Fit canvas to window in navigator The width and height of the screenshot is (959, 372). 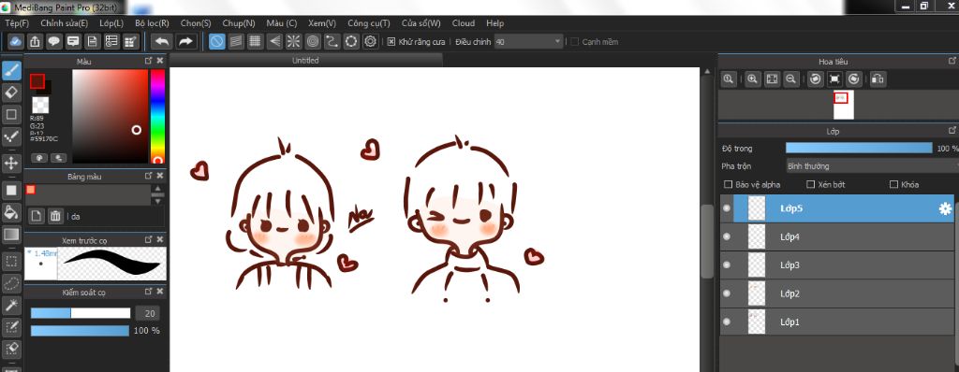point(772,79)
